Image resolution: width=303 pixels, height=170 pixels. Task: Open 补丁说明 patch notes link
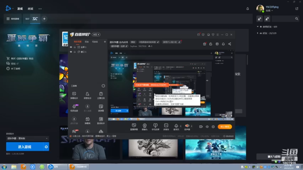[13, 69]
